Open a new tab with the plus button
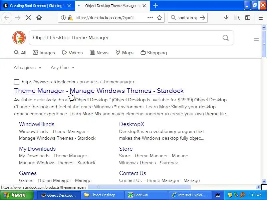 click(x=155, y=5)
